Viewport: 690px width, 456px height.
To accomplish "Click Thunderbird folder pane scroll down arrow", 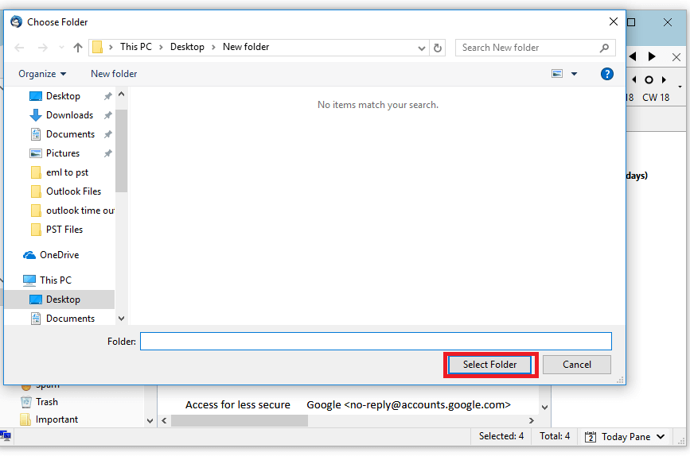I will (150, 421).
